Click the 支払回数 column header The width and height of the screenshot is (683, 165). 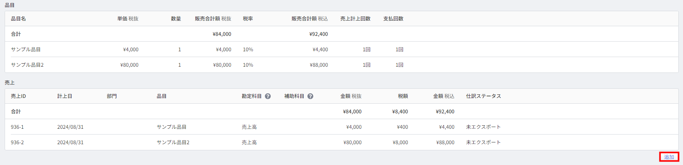coord(393,19)
